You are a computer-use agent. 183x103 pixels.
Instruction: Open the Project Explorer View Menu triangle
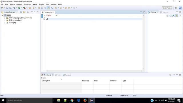pyautogui.click(x=32, y=12)
